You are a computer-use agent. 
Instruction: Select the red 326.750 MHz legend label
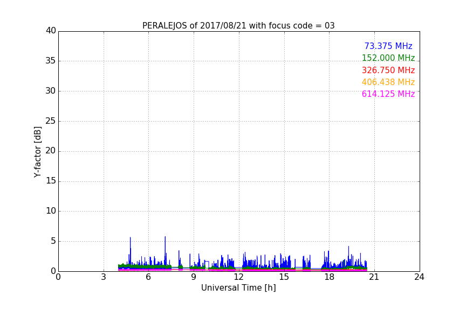coord(388,71)
